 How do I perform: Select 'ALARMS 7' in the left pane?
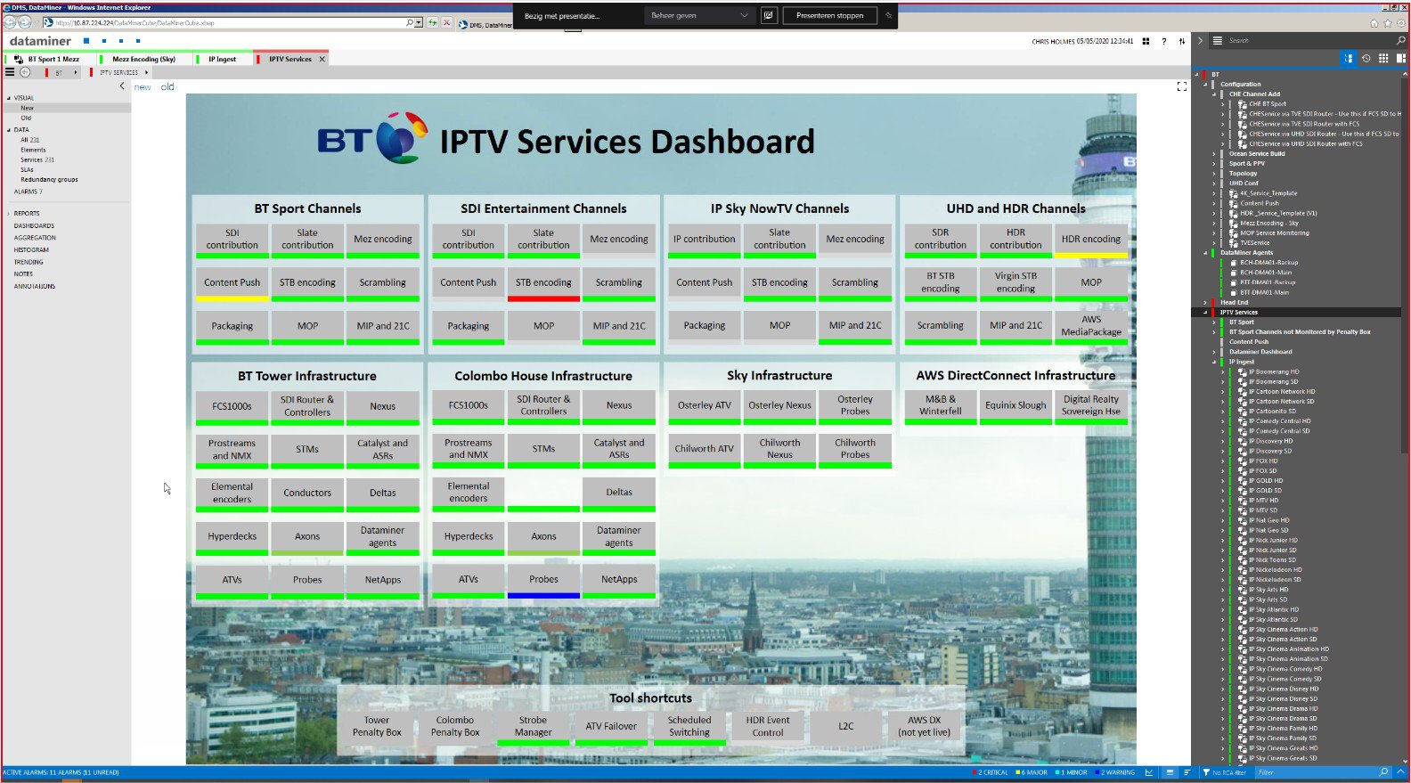tap(28, 192)
